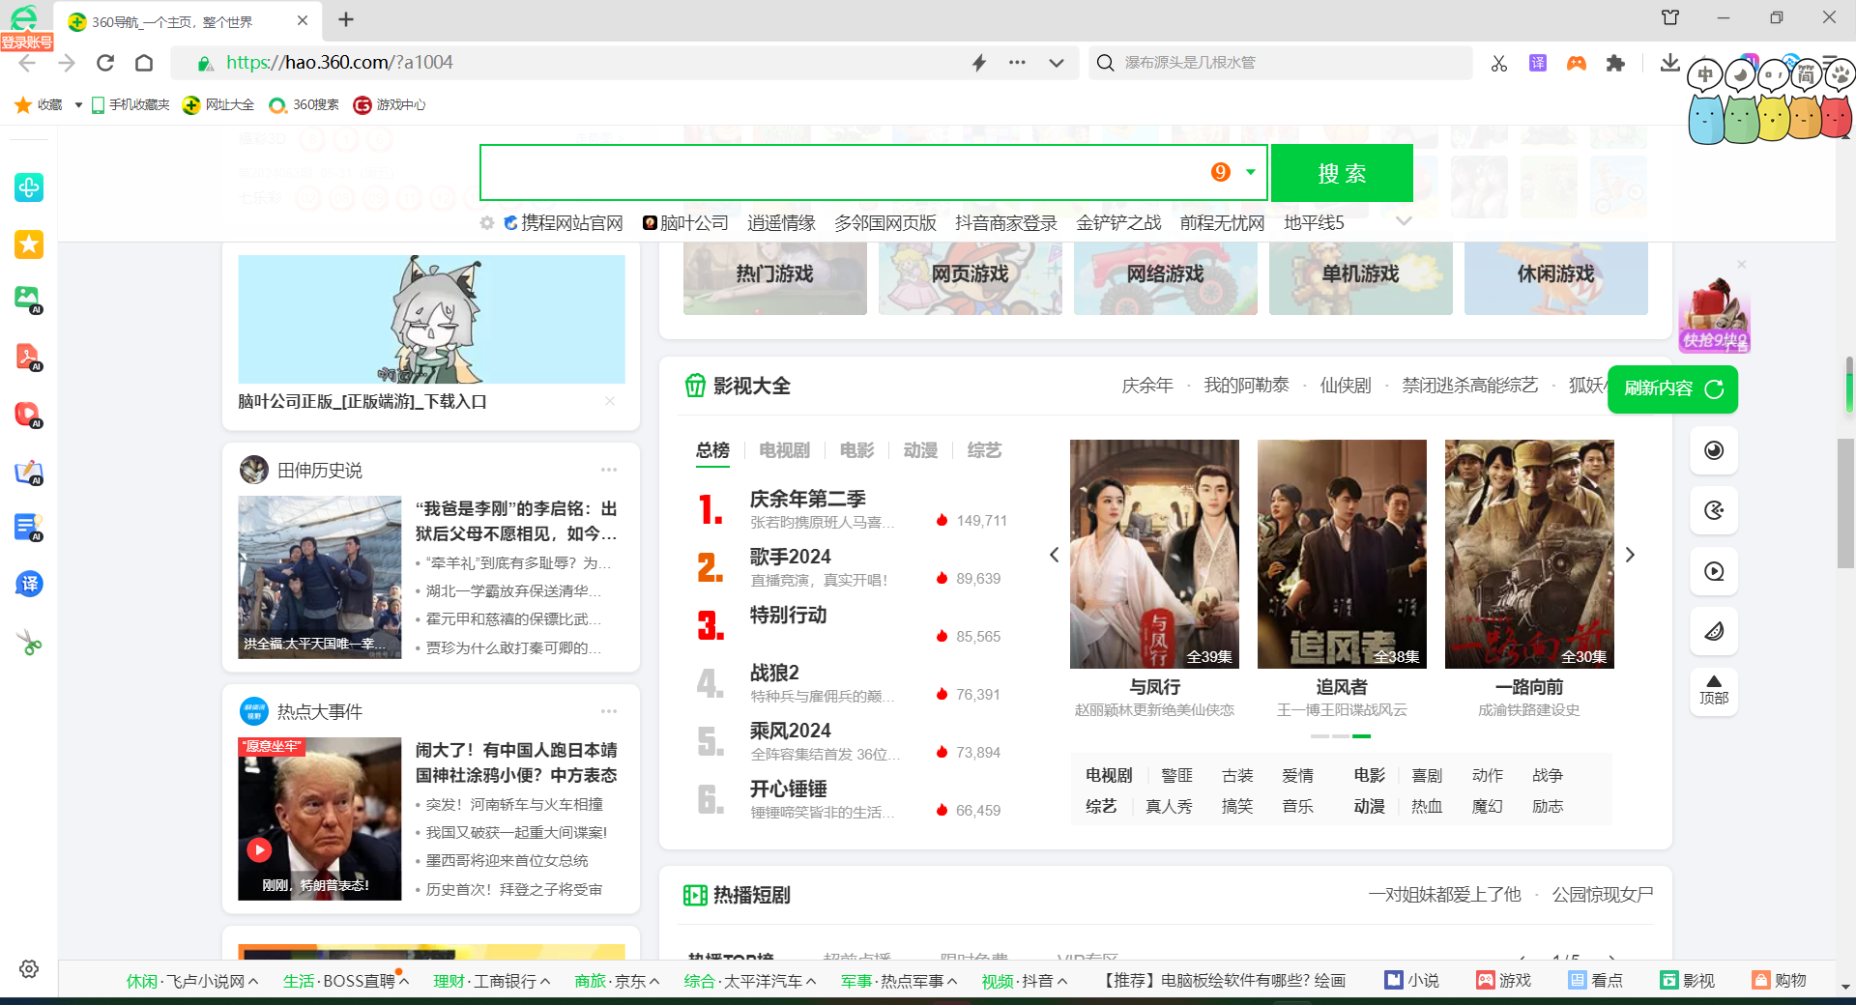This screenshot has height=1005, width=1856.
Task: Open the translate extension icon in toolbar
Action: coord(1538,63)
